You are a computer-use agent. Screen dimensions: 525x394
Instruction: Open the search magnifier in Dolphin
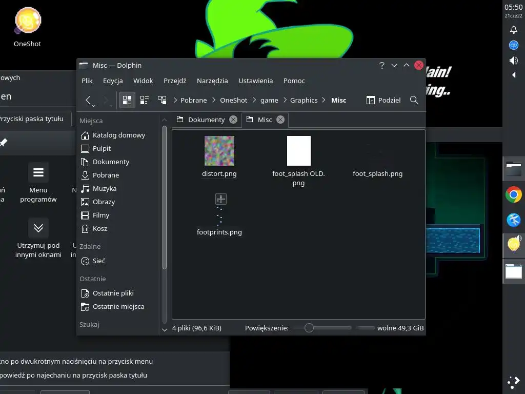(414, 100)
